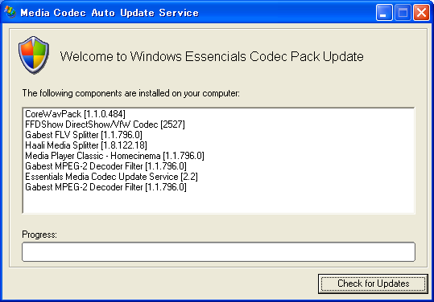
Task: Select the last Gabest MPEG-2 Decoder Filter entry
Action: pos(105,187)
